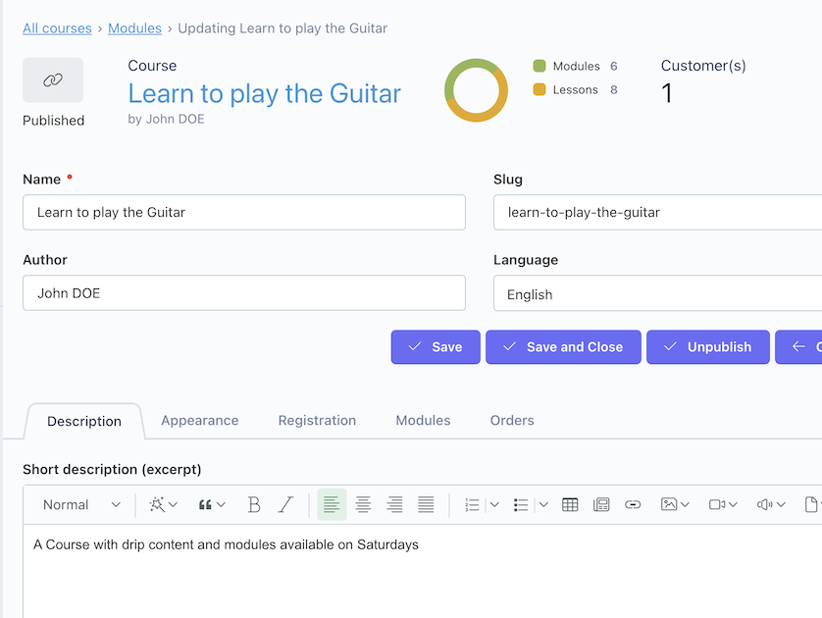Click Save and Close button
822x618 pixels.
pos(563,347)
